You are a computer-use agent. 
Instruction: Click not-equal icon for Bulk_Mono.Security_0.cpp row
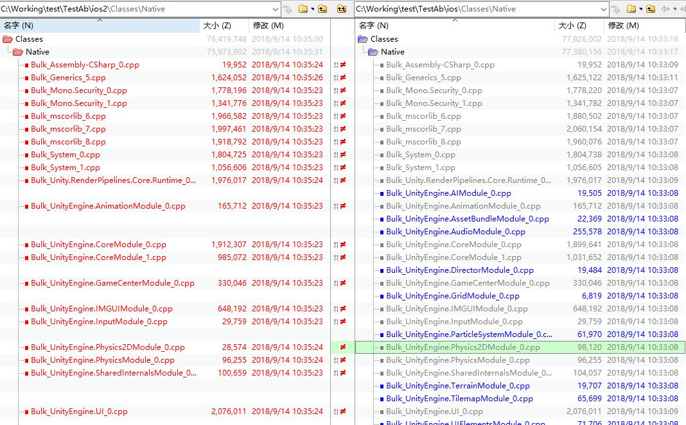point(343,91)
